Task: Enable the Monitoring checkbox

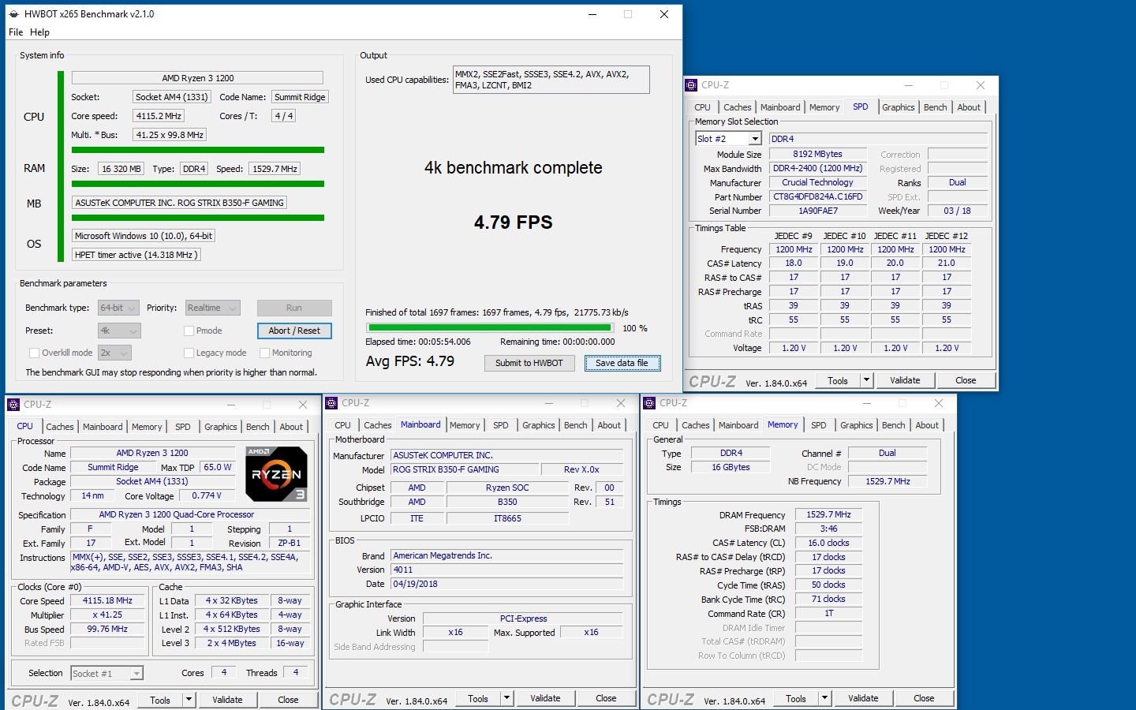Action: (265, 353)
